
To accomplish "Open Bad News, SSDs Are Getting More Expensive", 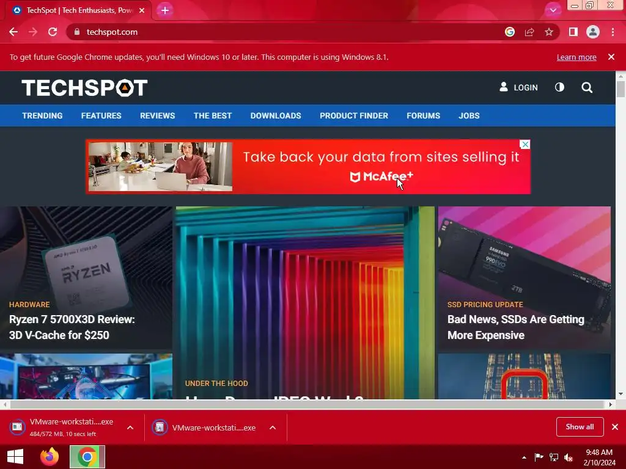I will tap(516, 327).
